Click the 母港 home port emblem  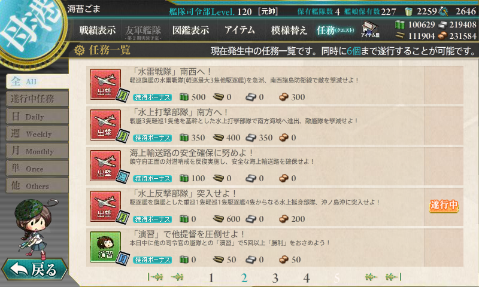[31, 29]
